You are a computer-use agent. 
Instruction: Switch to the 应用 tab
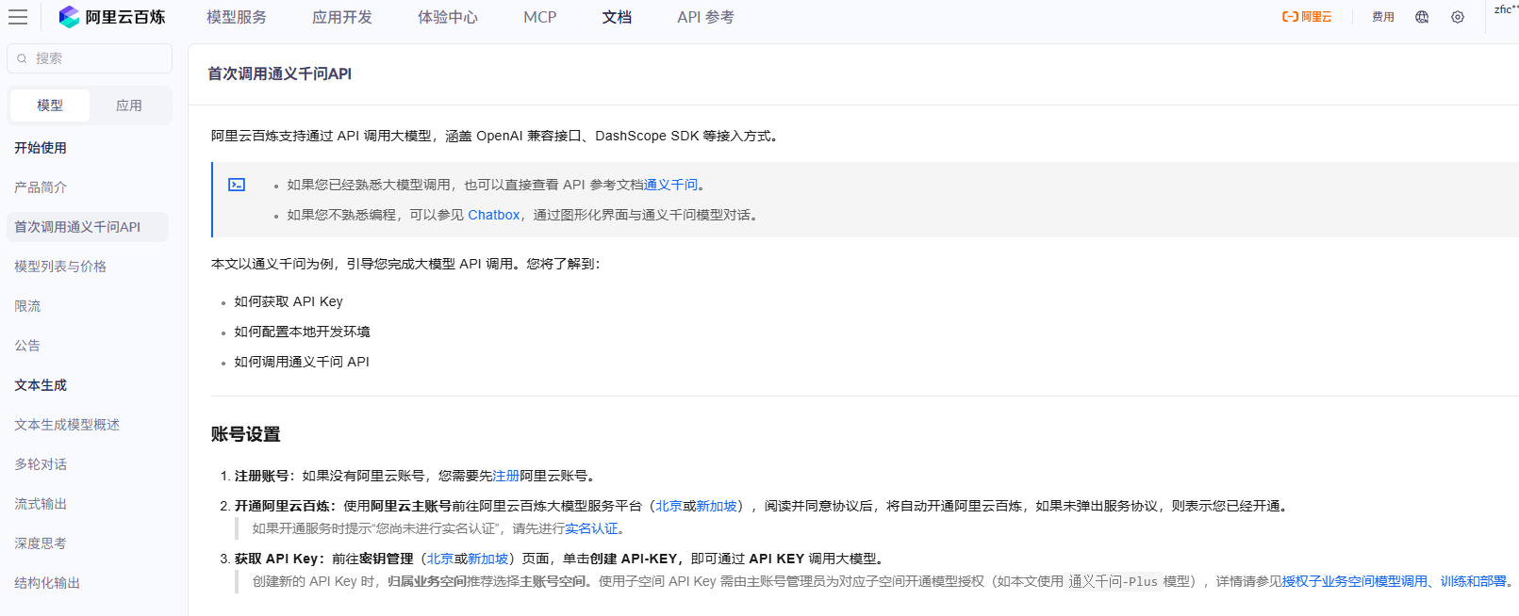(x=129, y=105)
